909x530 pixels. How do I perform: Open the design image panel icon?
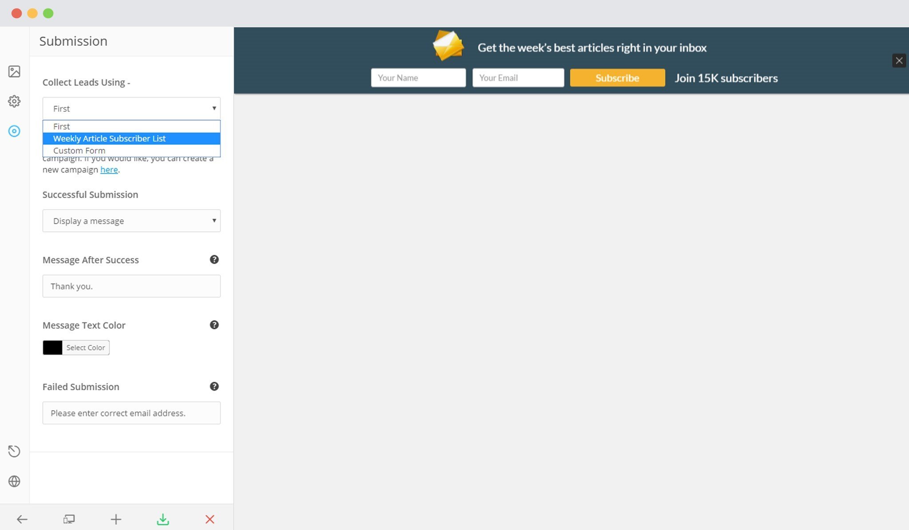14,71
